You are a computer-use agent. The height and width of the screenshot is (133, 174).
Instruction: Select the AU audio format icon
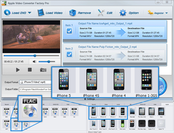click(x=74, y=112)
